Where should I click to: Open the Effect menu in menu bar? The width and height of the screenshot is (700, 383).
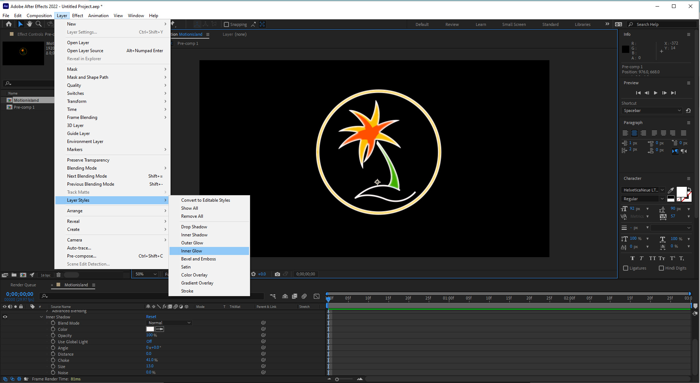tap(78, 16)
